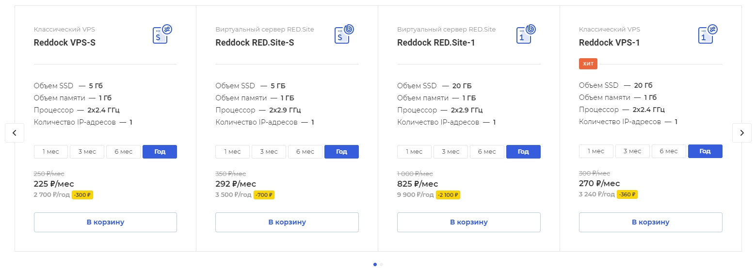Click the 825 ₽/мес price
This screenshot has width=756, height=272.
(x=418, y=184)
